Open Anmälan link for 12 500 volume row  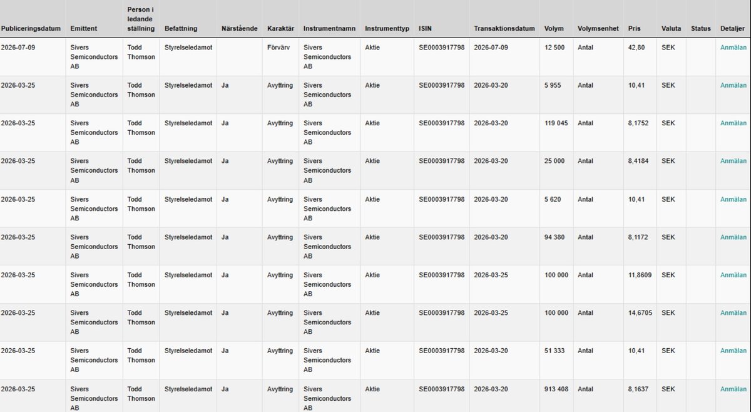click(733, 48)
